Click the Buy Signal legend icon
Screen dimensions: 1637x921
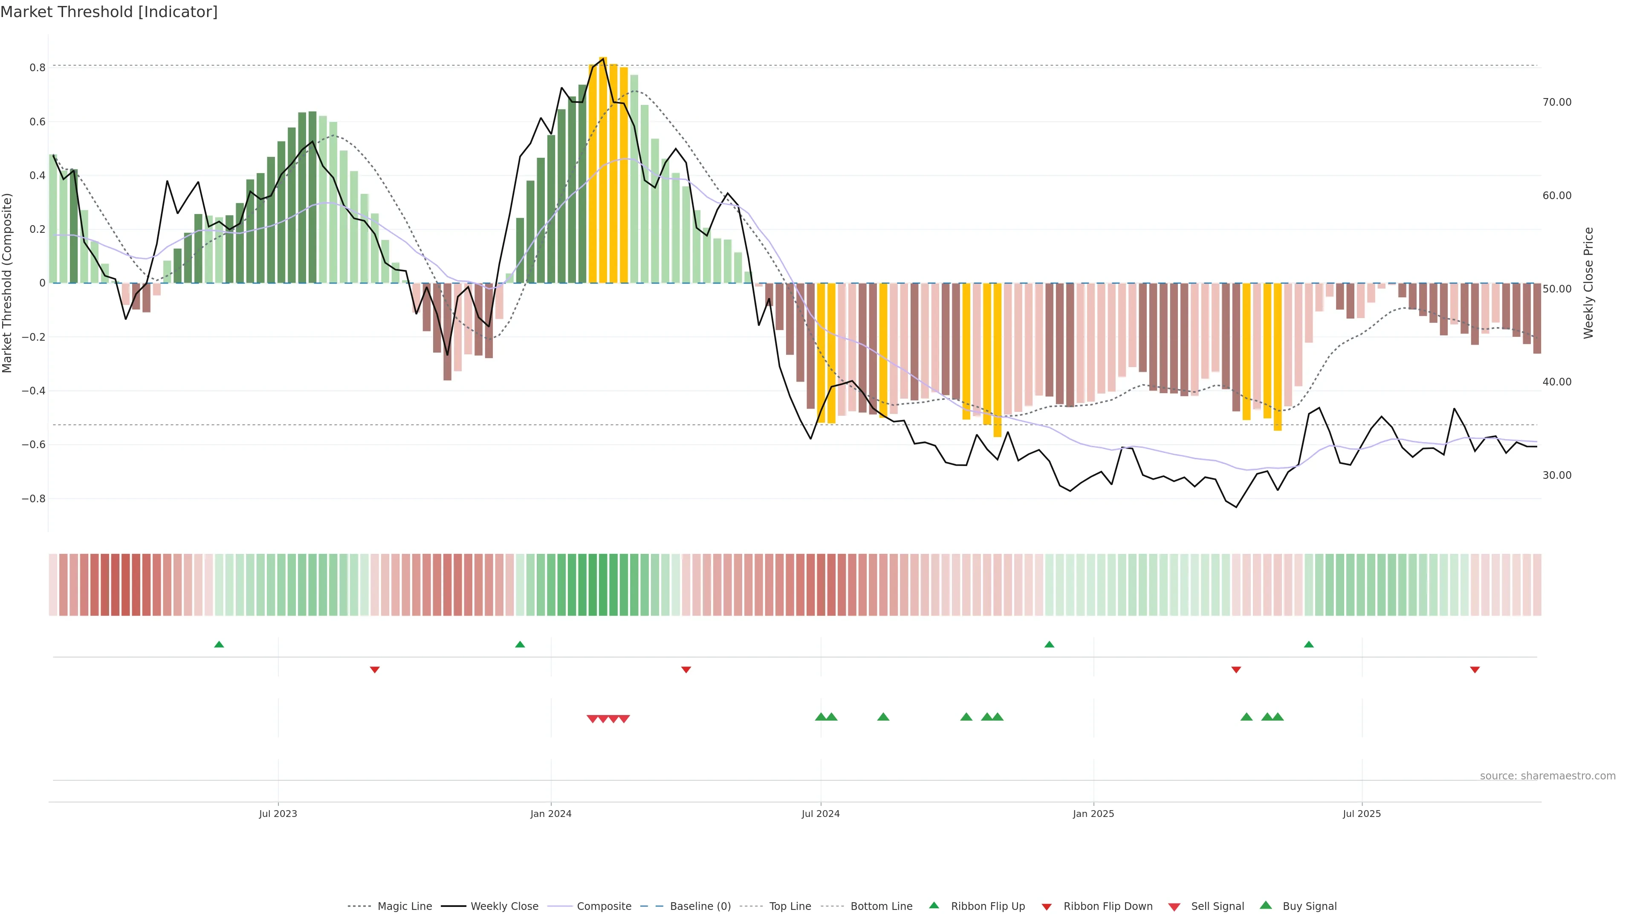tap(1266, 906)
